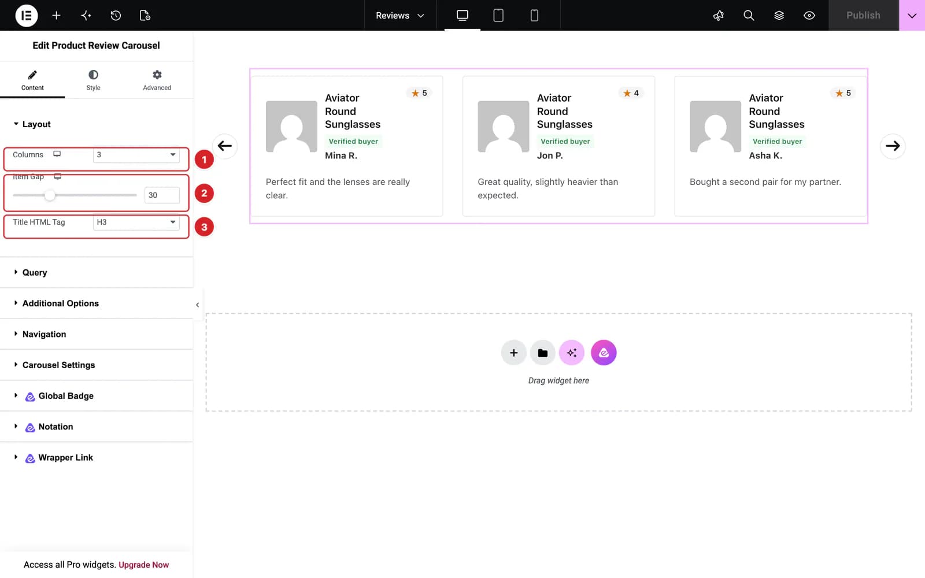Open the Columns dropdown
The image size is (925, 578).
(136, 155)
